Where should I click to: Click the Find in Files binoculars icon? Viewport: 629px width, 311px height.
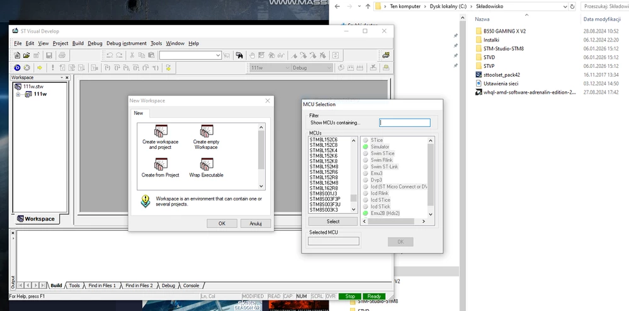point(239,55)
